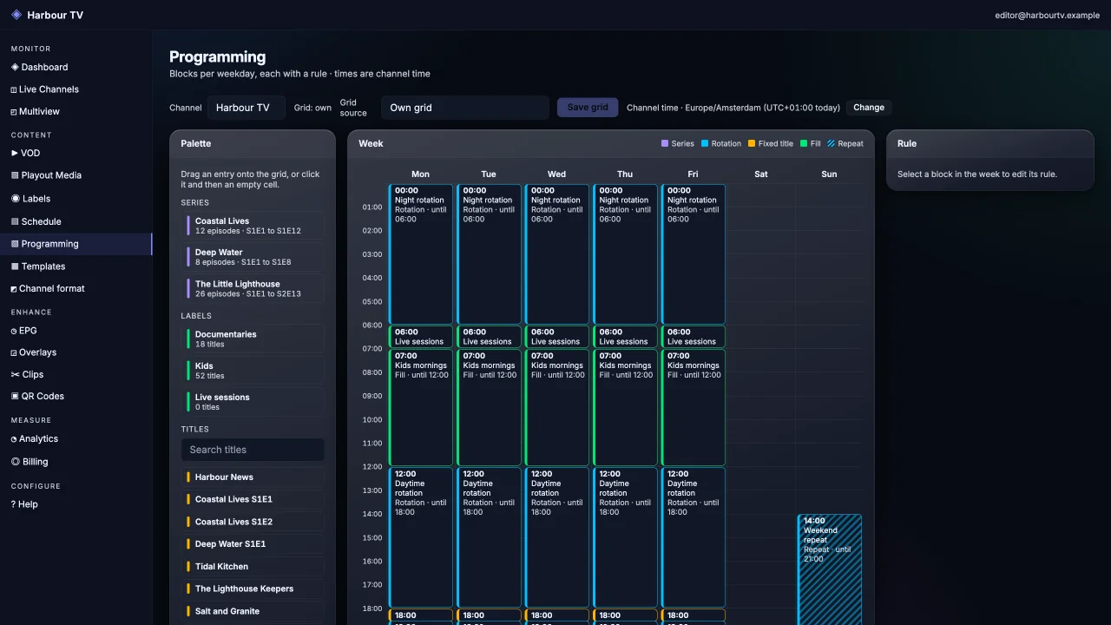Open the Channel dropdown showing Harbour TV
The width and height of the screenshot is (1111, 625).
247,108
